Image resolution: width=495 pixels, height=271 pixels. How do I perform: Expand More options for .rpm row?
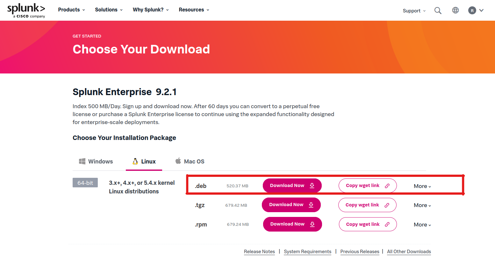coord(422,225)
